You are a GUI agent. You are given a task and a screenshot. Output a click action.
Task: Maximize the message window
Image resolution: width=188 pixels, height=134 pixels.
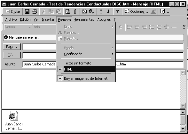coord(177,4)
